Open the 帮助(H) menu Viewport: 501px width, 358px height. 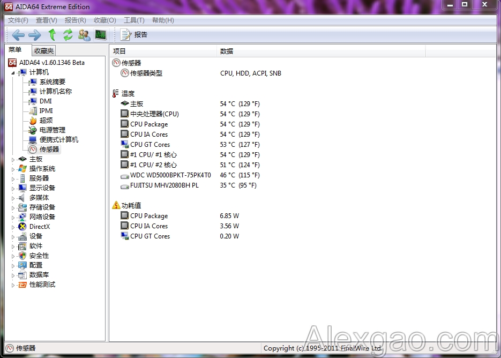(163, 20)
